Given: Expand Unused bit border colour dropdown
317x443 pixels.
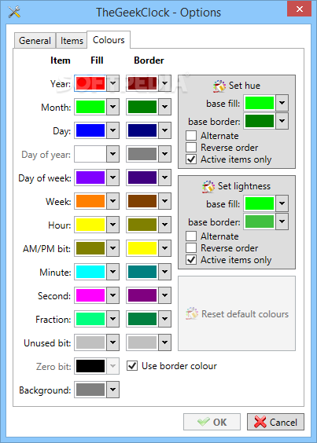Looking at the screenshot, I should point(164,342).
